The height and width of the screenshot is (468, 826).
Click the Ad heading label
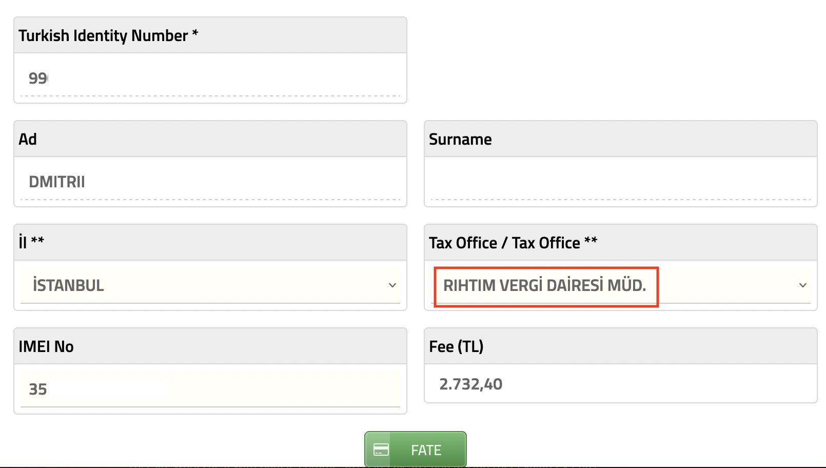(x=28, y=139)
